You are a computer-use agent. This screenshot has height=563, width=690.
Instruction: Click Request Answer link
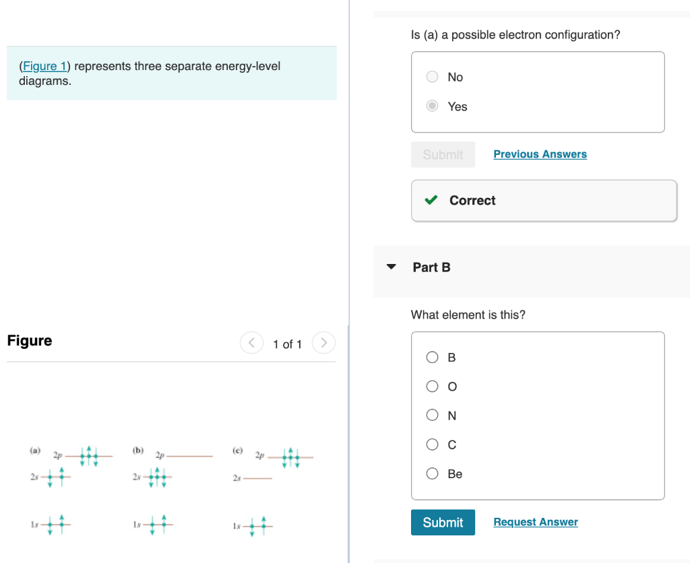pyautogui.click(x=536, y=522)
